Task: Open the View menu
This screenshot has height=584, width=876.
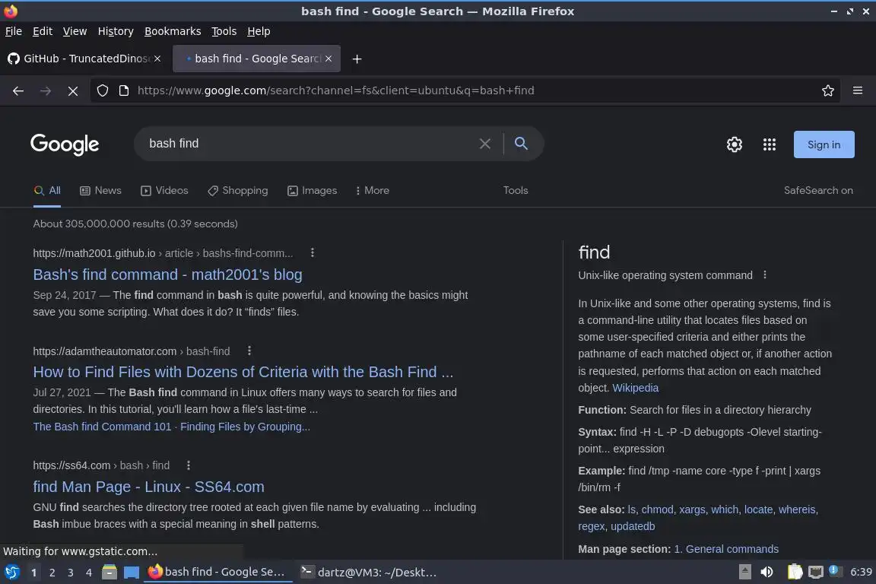Action: [x=75, y=31]
